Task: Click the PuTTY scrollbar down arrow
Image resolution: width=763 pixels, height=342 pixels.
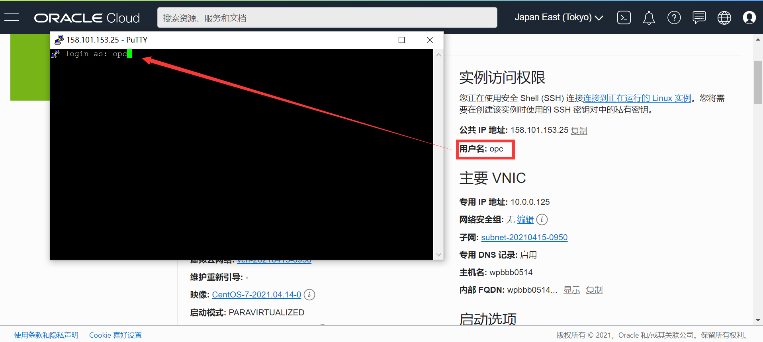Action: click(x=438, y=255)
